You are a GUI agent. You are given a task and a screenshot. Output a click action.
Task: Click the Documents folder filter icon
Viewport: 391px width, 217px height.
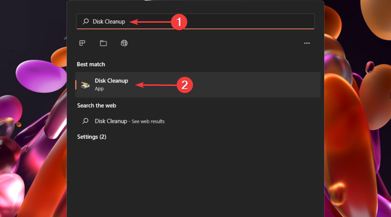(103, 43)
